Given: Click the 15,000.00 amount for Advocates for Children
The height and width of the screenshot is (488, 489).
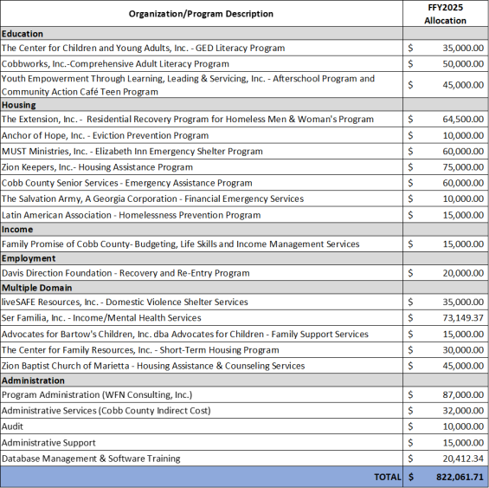Looking at the screenshot, I should [x=463, y=334].
